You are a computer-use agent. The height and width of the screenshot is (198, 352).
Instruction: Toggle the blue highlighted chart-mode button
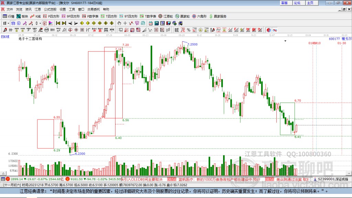(13, 23)
